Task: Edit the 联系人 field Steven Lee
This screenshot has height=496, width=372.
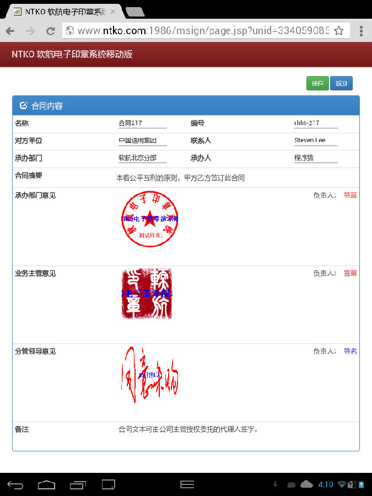Action: (x=316, y=141)
